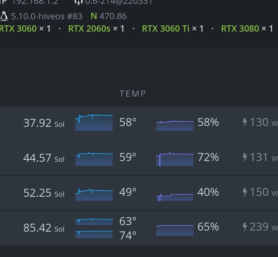This screenshot has height=257, width=278.
Task: Open the temperature graph next to 49°
Action: [x=94, y=194]
